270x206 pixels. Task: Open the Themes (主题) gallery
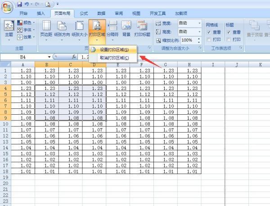pyautogui.click(x=9, y=31)
